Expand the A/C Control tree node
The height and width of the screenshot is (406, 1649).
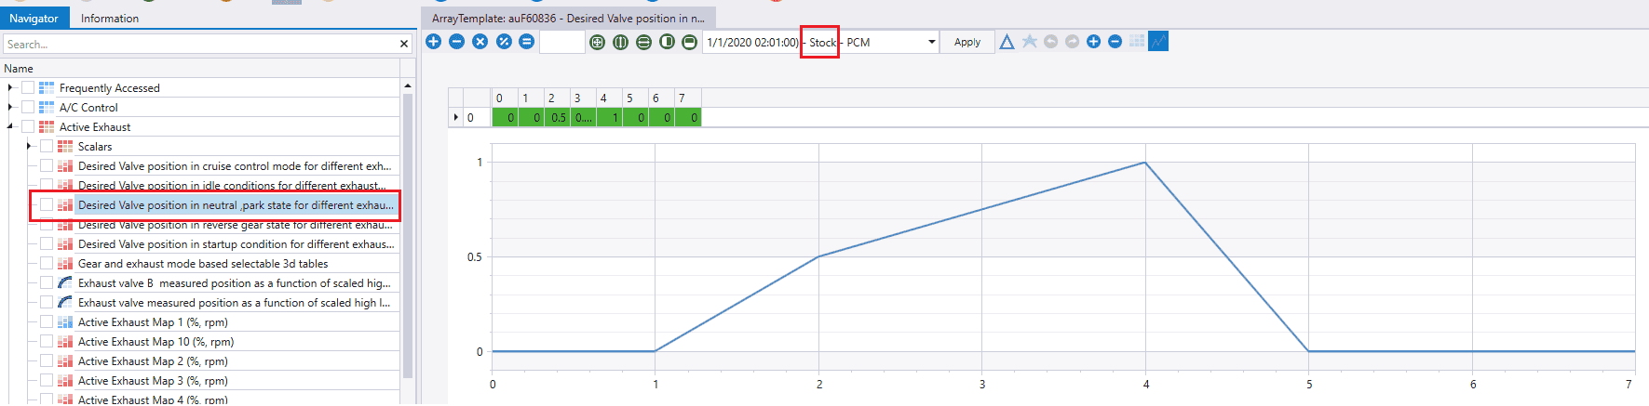click(x=10, y=108)
